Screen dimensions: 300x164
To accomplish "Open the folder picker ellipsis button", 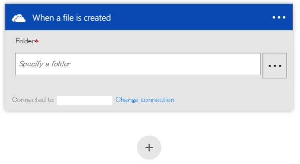I will 274,65.
